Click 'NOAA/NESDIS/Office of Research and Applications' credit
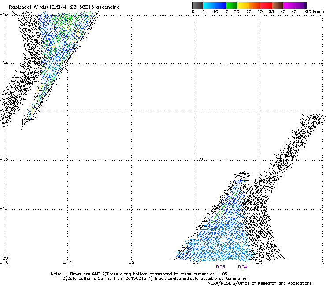This screenshot has width=326, height=286. (x=259, y=283)
